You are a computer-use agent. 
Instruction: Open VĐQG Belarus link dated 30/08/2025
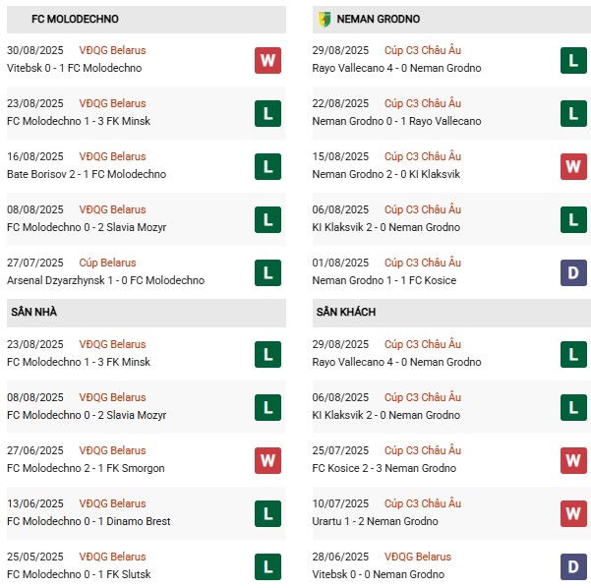(112, 50)
